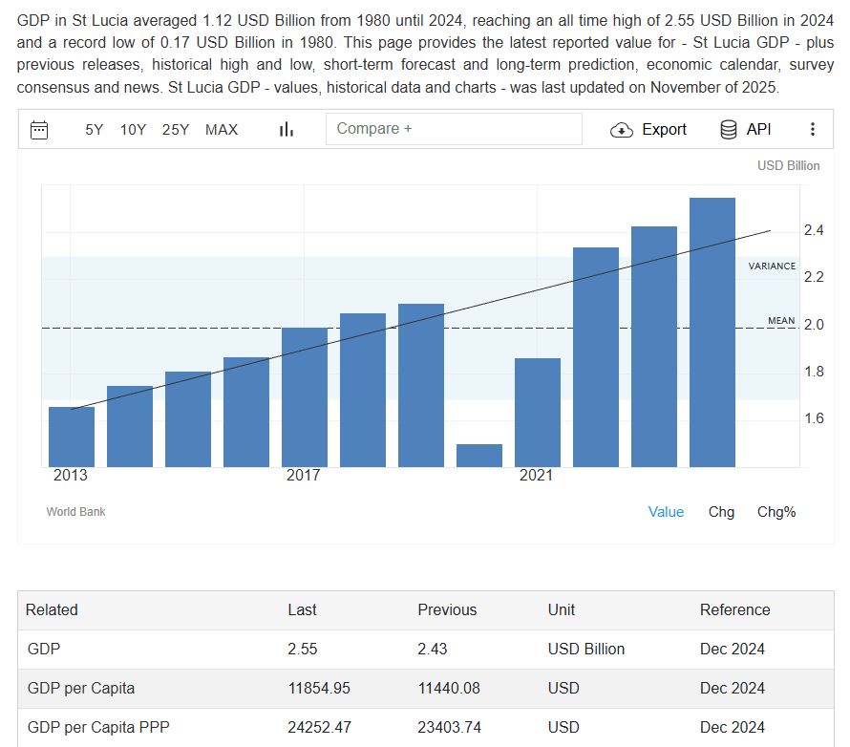
Task: Click the shortest bar for 2020
Action: [479, 456]
